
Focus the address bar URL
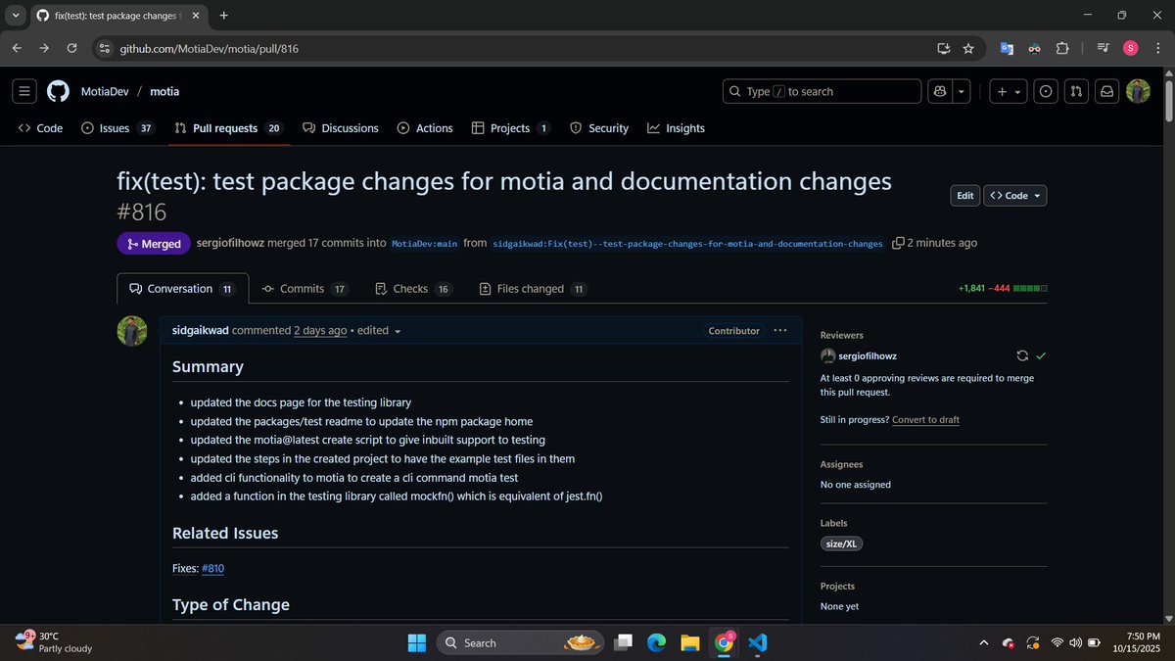[x=209, y=48]
